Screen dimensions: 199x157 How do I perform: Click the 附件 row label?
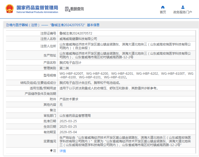click(53, 99)
